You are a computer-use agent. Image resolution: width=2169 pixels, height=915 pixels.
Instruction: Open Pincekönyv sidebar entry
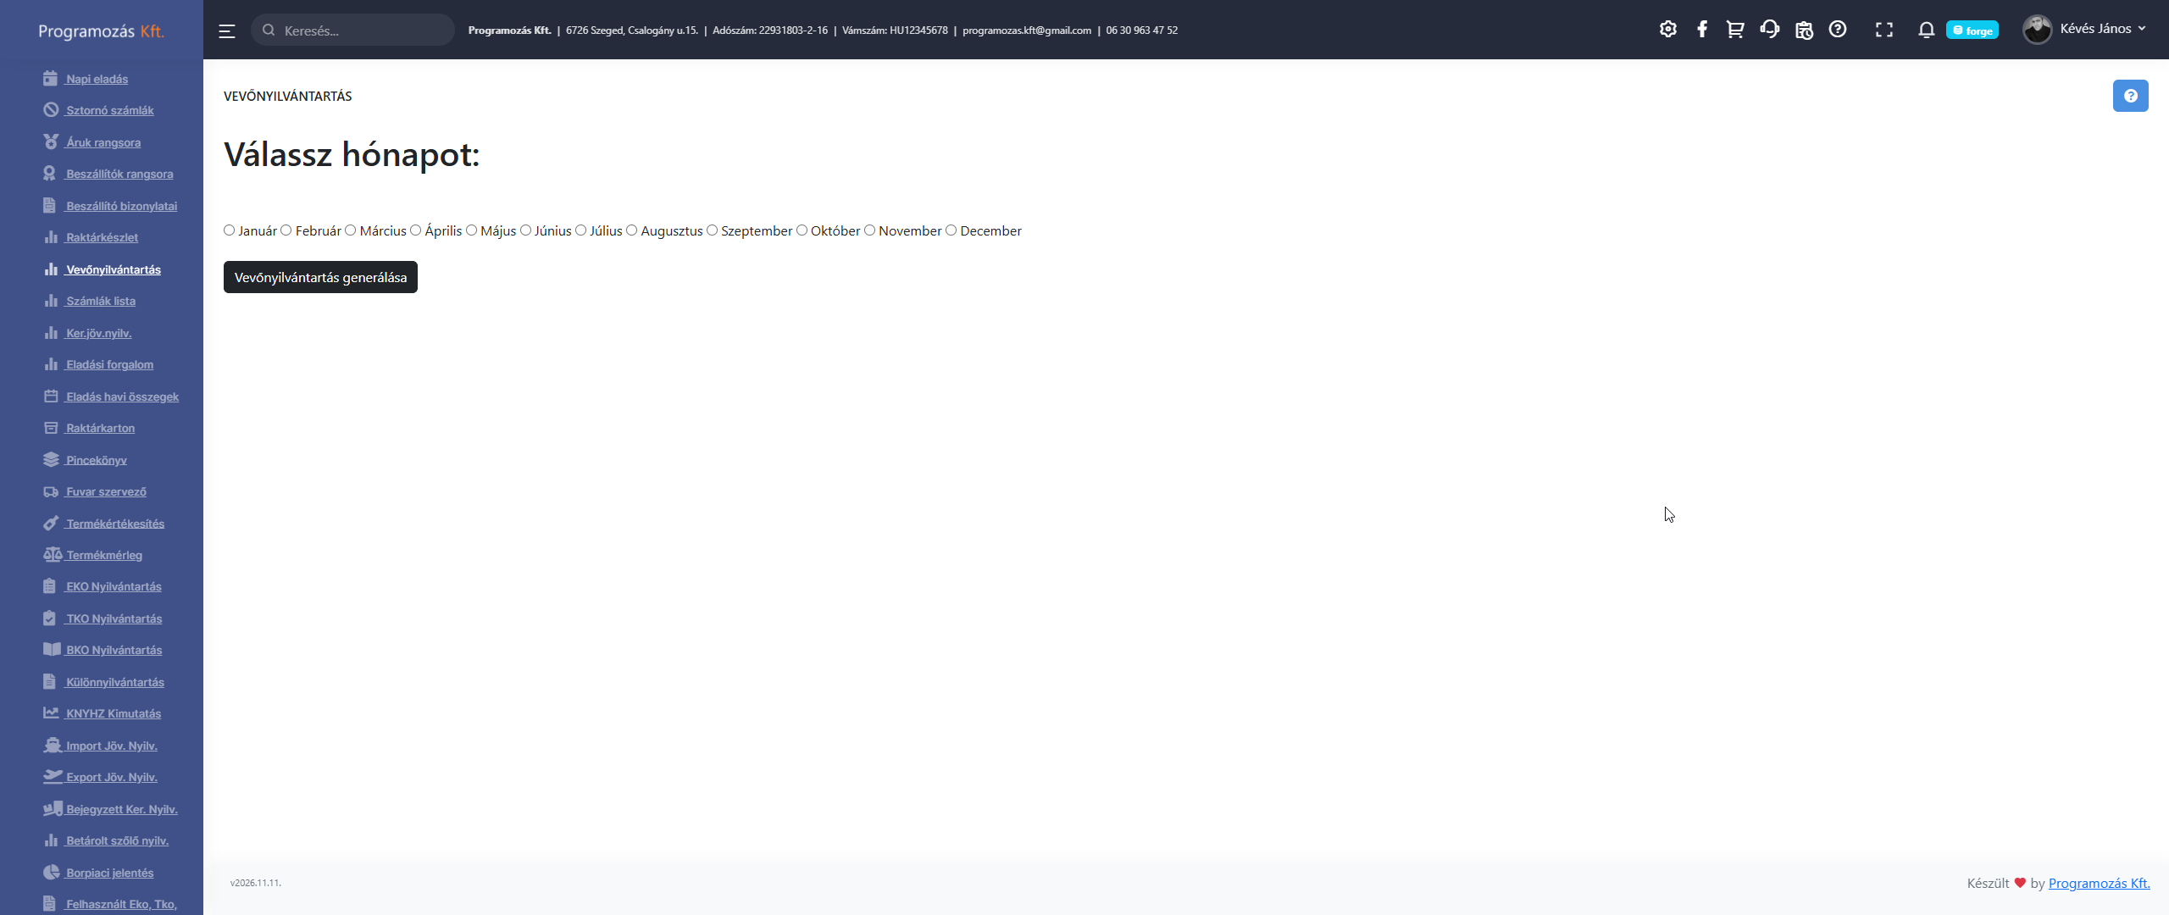96,460
